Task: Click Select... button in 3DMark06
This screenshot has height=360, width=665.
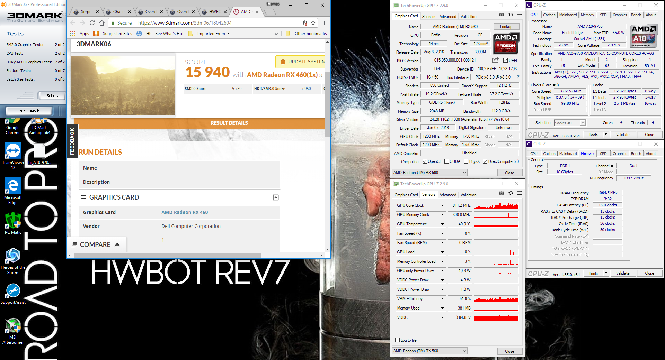Action: click(53, 96)
